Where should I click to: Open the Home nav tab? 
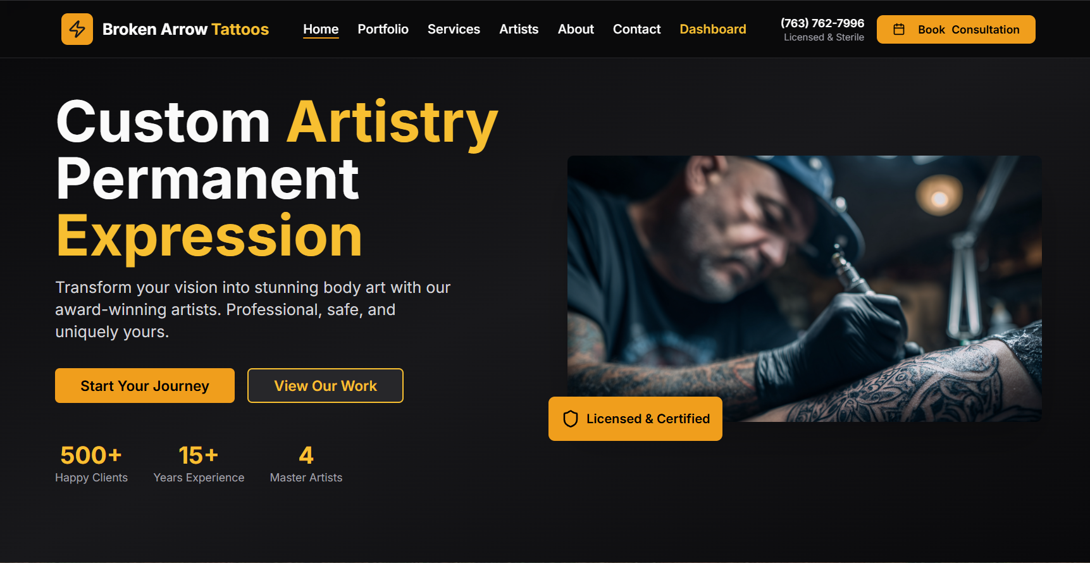click(x=321, y=29)
